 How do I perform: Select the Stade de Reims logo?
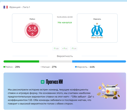pyautogui.click(x=32, y=30)
